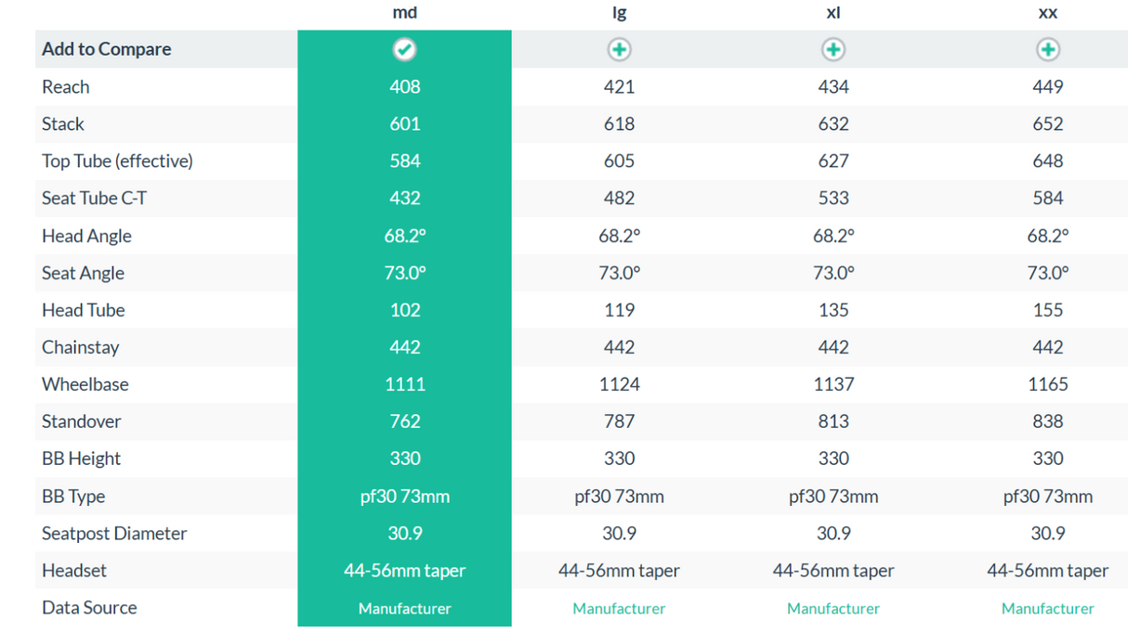The image size is (1128, 633).
Task: Select xx headset 44-56mm taper value
Action: click(1047, 571)
